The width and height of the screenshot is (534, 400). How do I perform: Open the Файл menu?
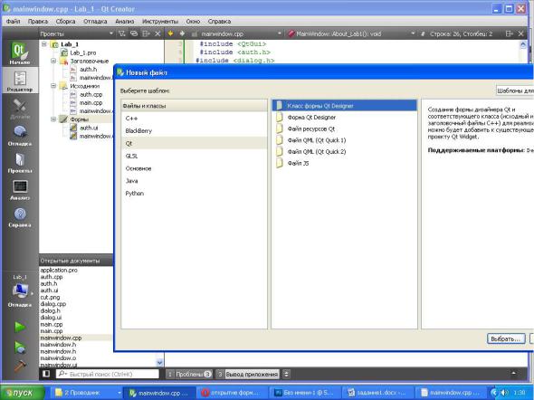click(x=14, y=21)
